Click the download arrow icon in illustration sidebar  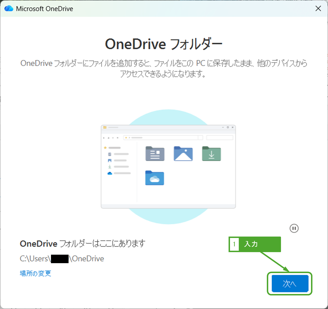(x=110, y=167)
